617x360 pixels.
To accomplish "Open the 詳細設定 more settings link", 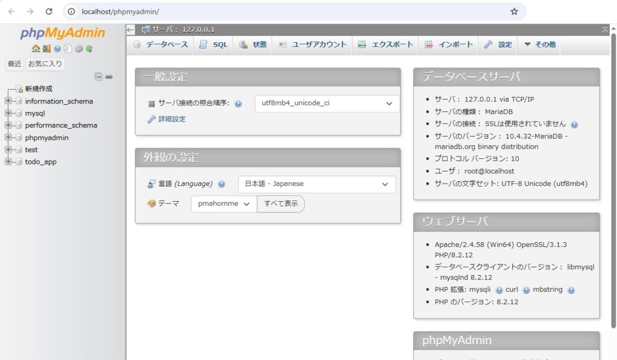I will (x=172, y=119).
